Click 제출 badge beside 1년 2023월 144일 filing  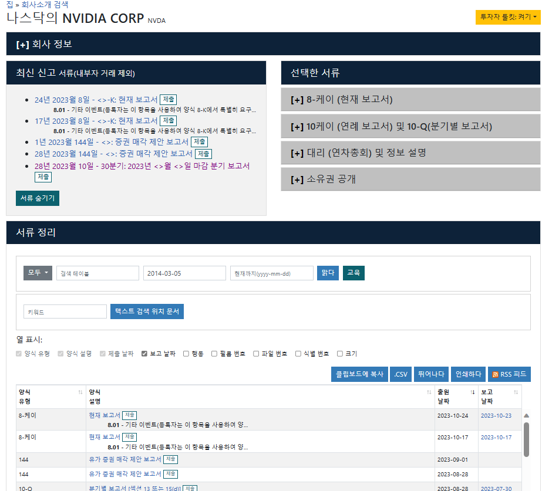pos(199,141)
